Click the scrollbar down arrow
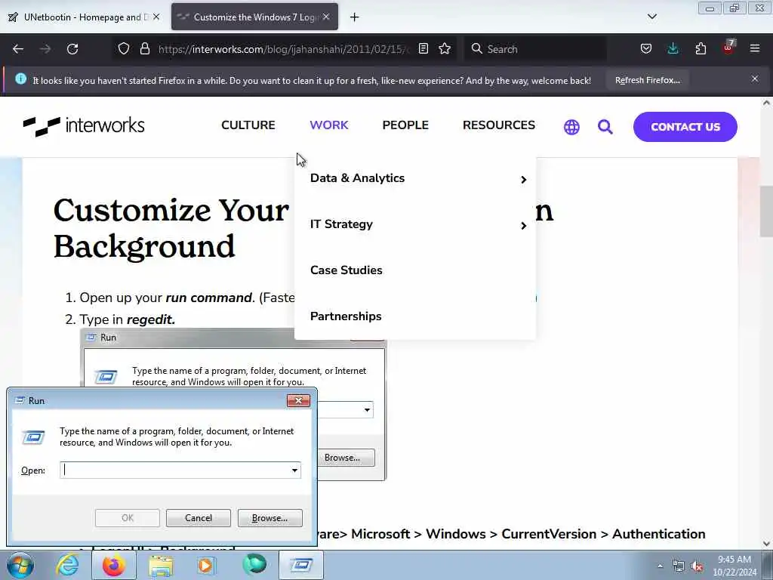773x580 pixels. coord(766,544)
